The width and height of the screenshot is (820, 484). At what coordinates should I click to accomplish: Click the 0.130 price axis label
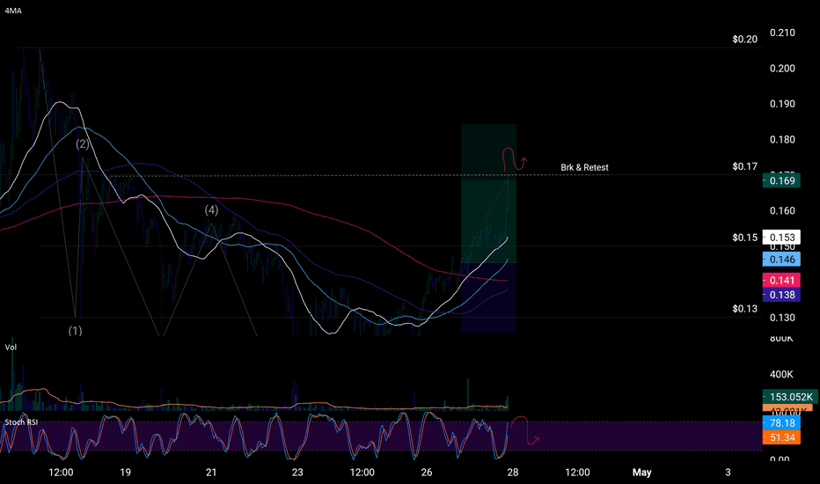(x=782, y=317)
